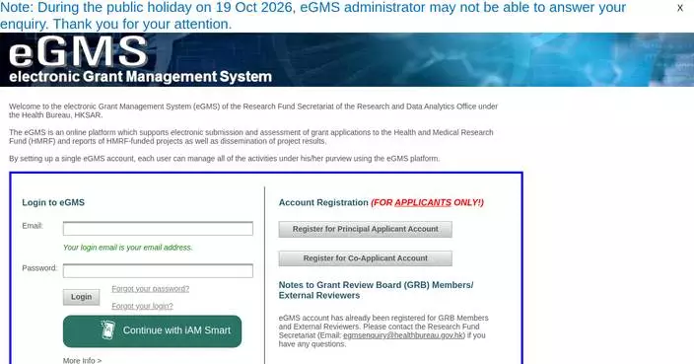The width and height of the screenshot is (694, 364).
Task: Select 'Notes to Grant Review Board (GRB) Members/' heading
Action: click(x=376, y=285)
